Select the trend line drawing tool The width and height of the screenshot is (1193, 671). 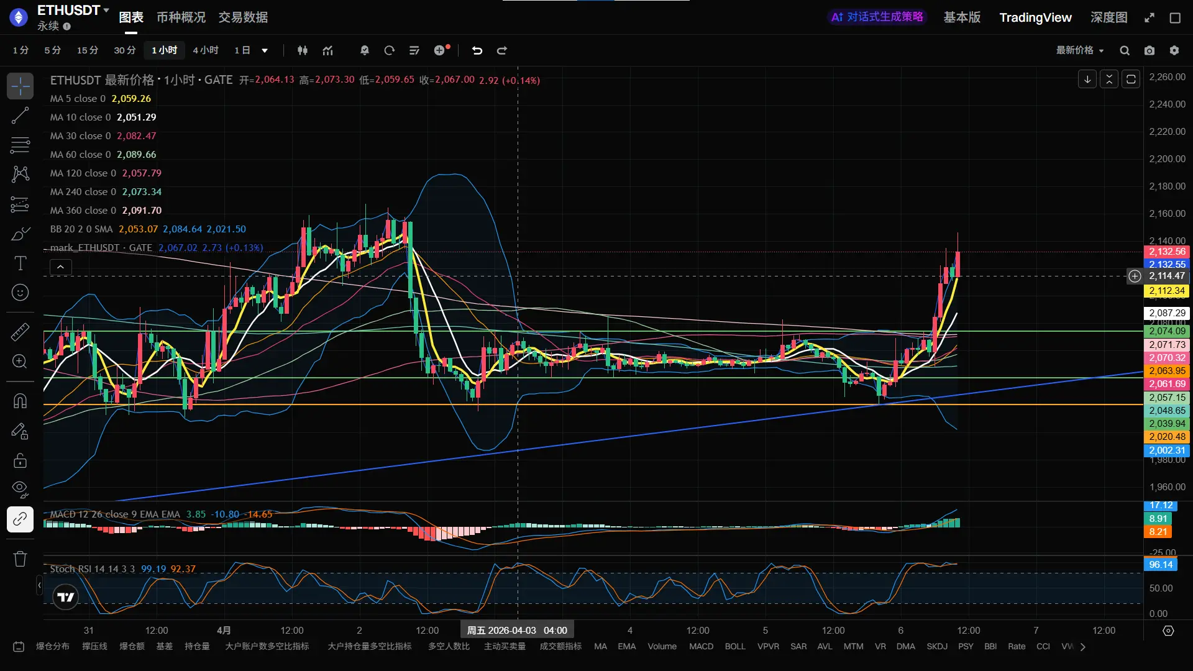click(20, 116)
